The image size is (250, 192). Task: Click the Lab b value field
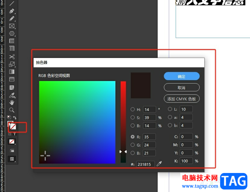pyautogui.click(x=186, y=125)
